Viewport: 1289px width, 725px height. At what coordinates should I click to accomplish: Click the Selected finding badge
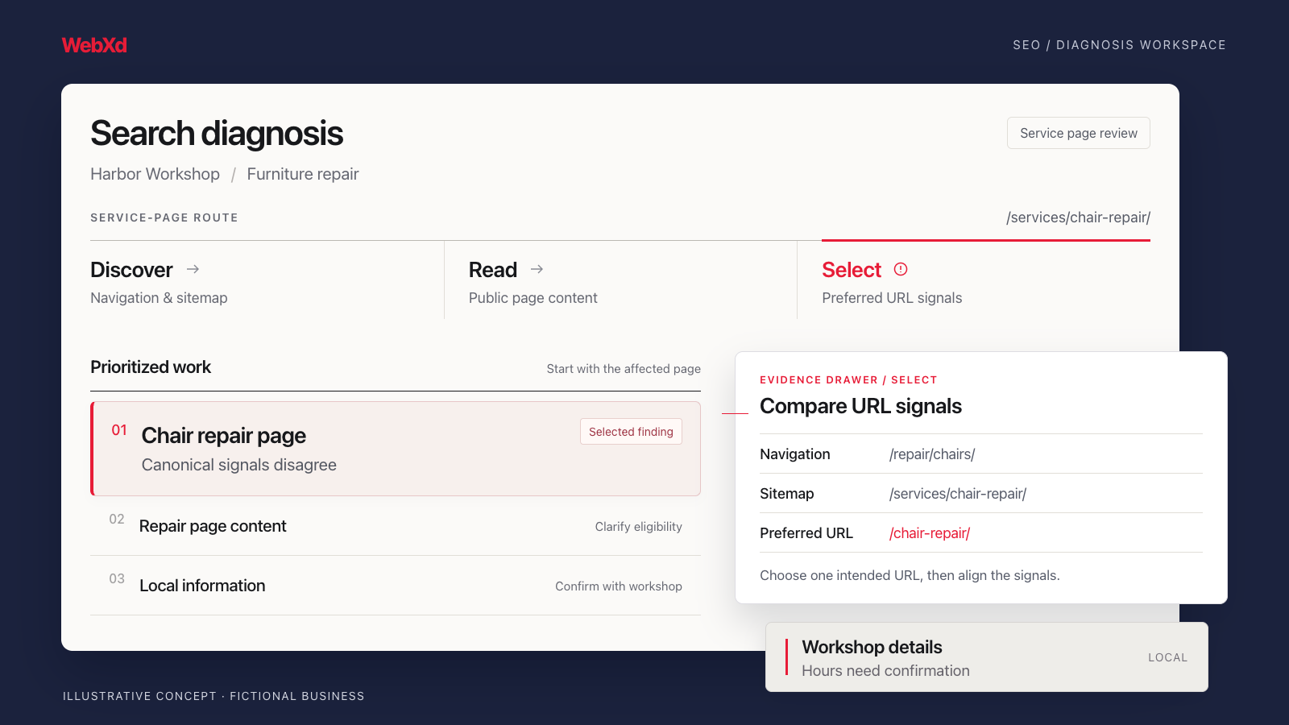(631, 432)
